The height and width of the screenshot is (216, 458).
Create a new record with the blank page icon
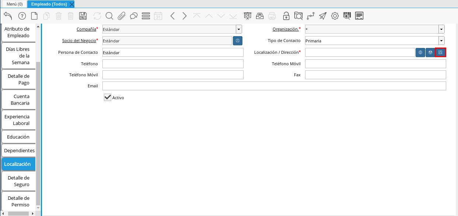[34, 16]
